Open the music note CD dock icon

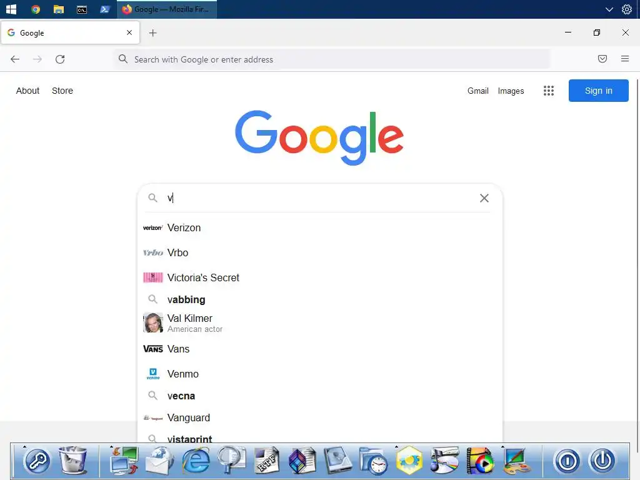[444, 461]
